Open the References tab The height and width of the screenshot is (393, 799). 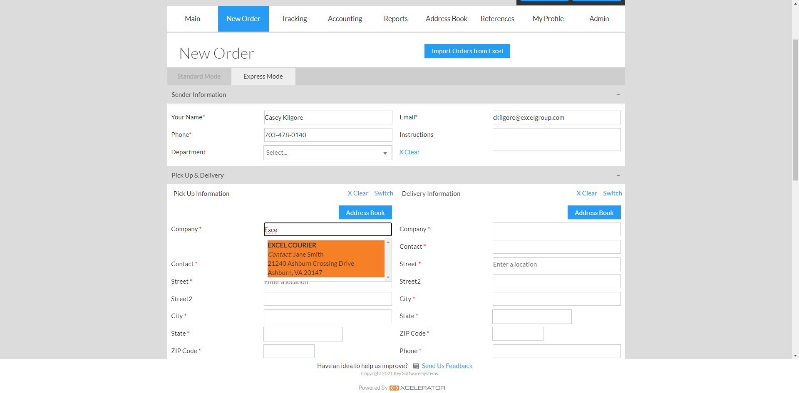click(497, 19)
